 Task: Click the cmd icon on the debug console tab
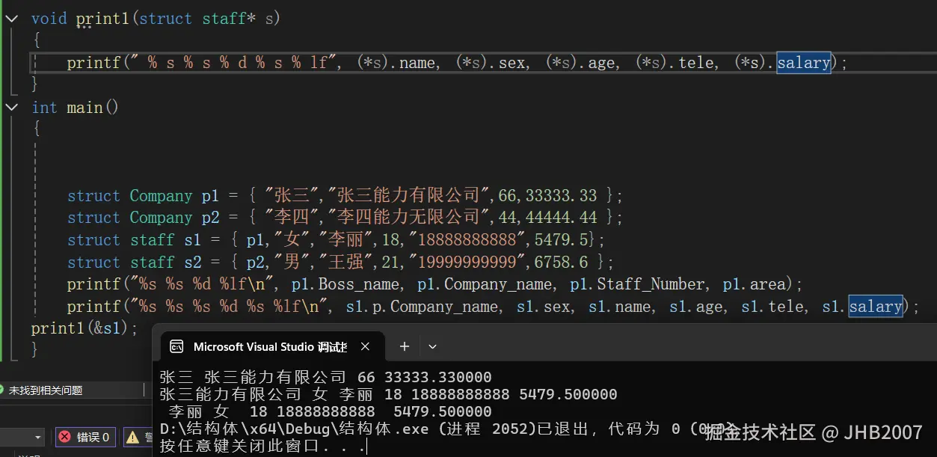click(176, 346)
